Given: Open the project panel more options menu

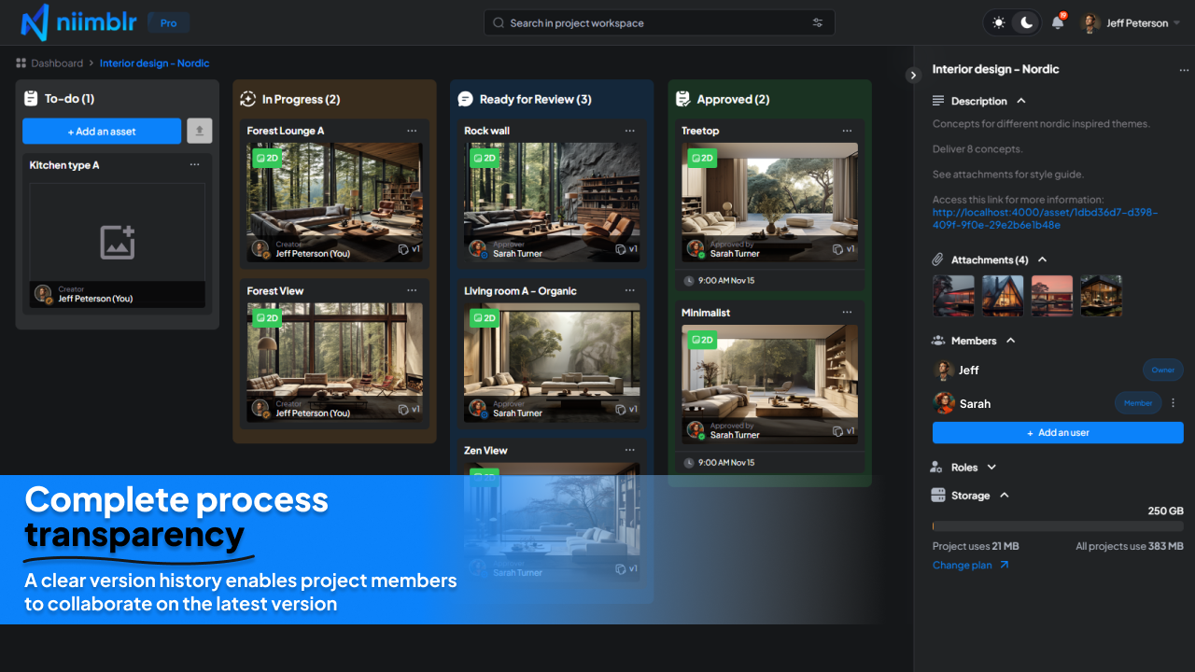Looking at the screenshot, I should [x=1184, y=70].
